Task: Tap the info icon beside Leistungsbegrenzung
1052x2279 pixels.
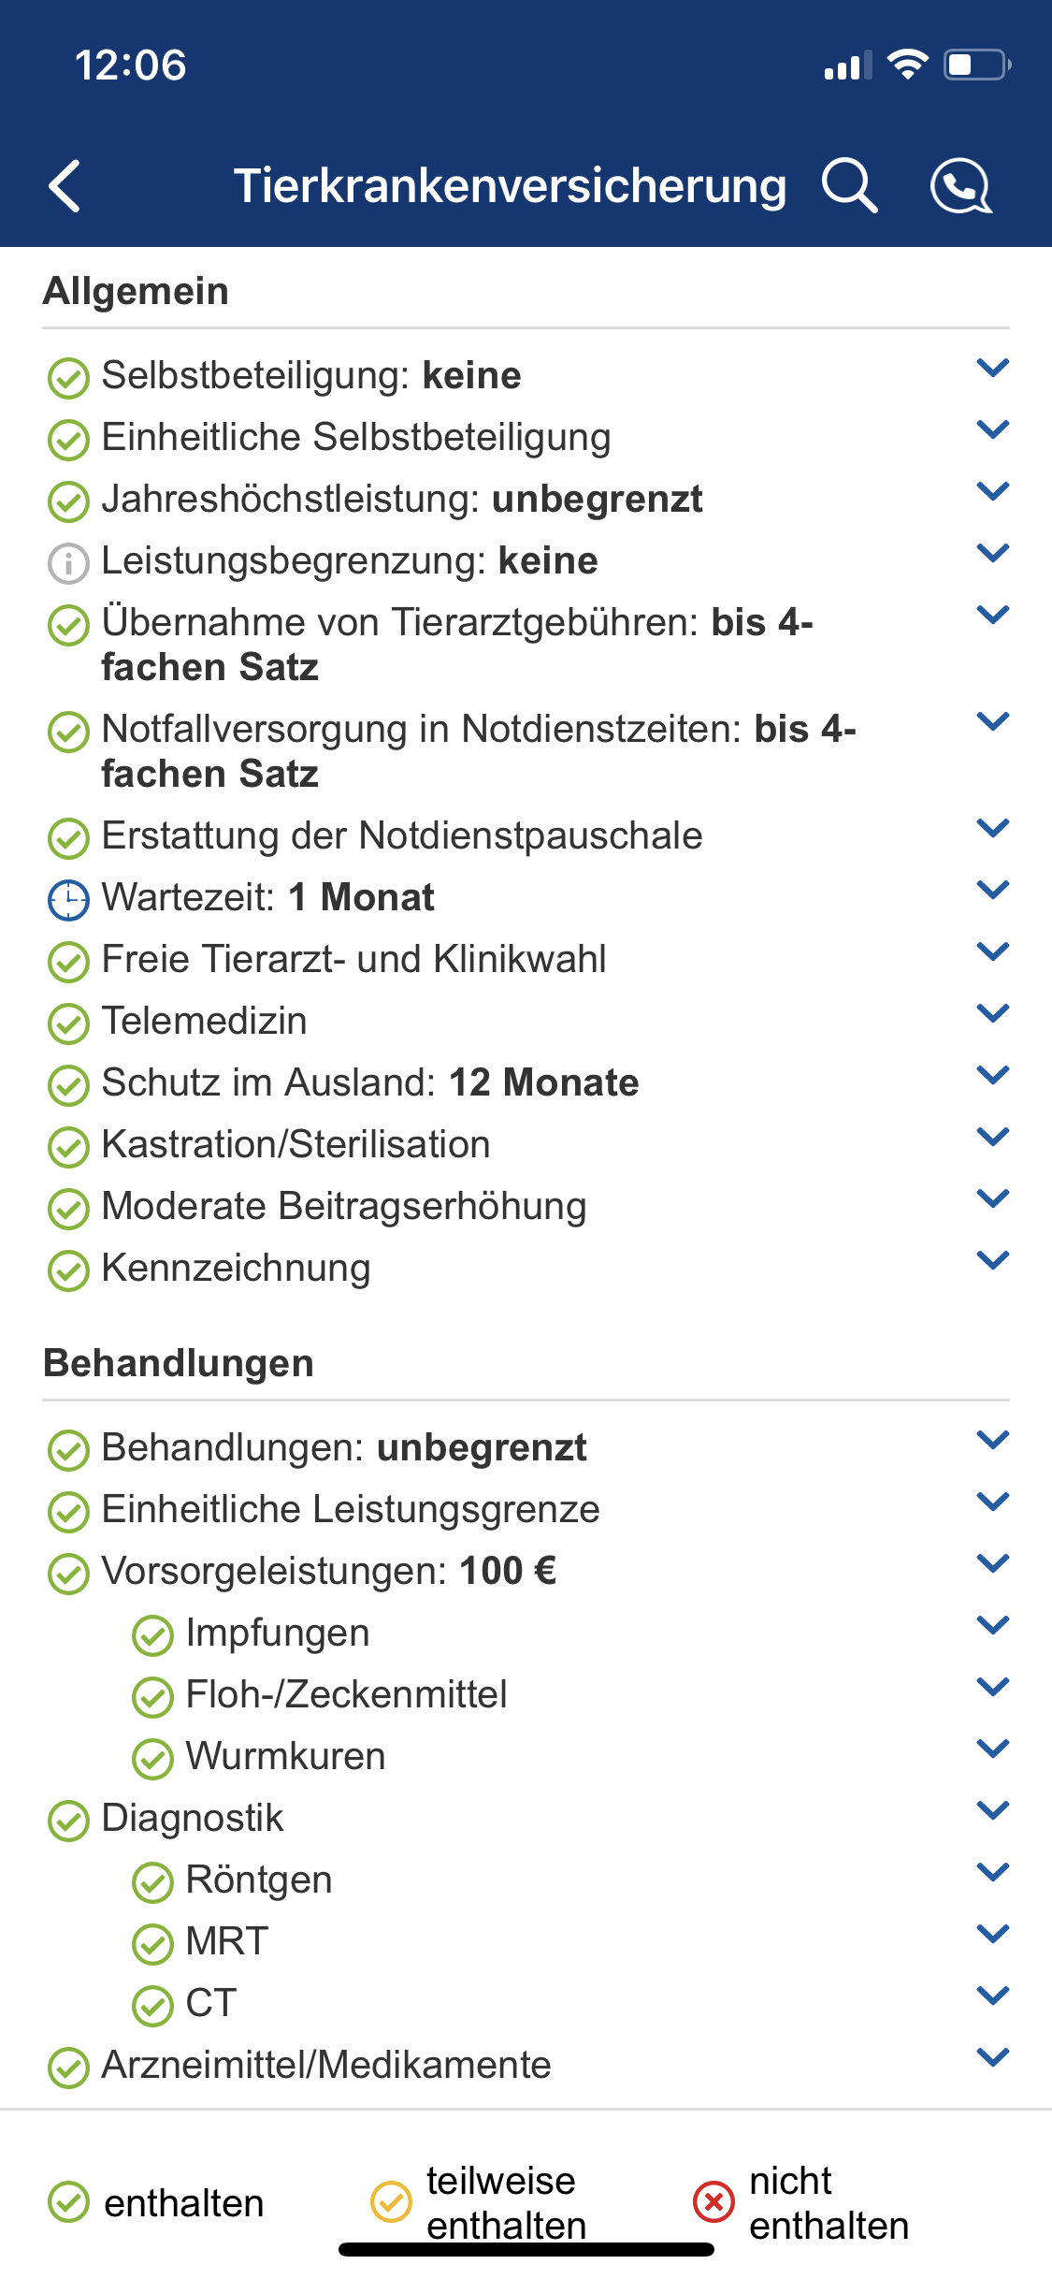Action: pyautogui.click(x=68, y=563)
